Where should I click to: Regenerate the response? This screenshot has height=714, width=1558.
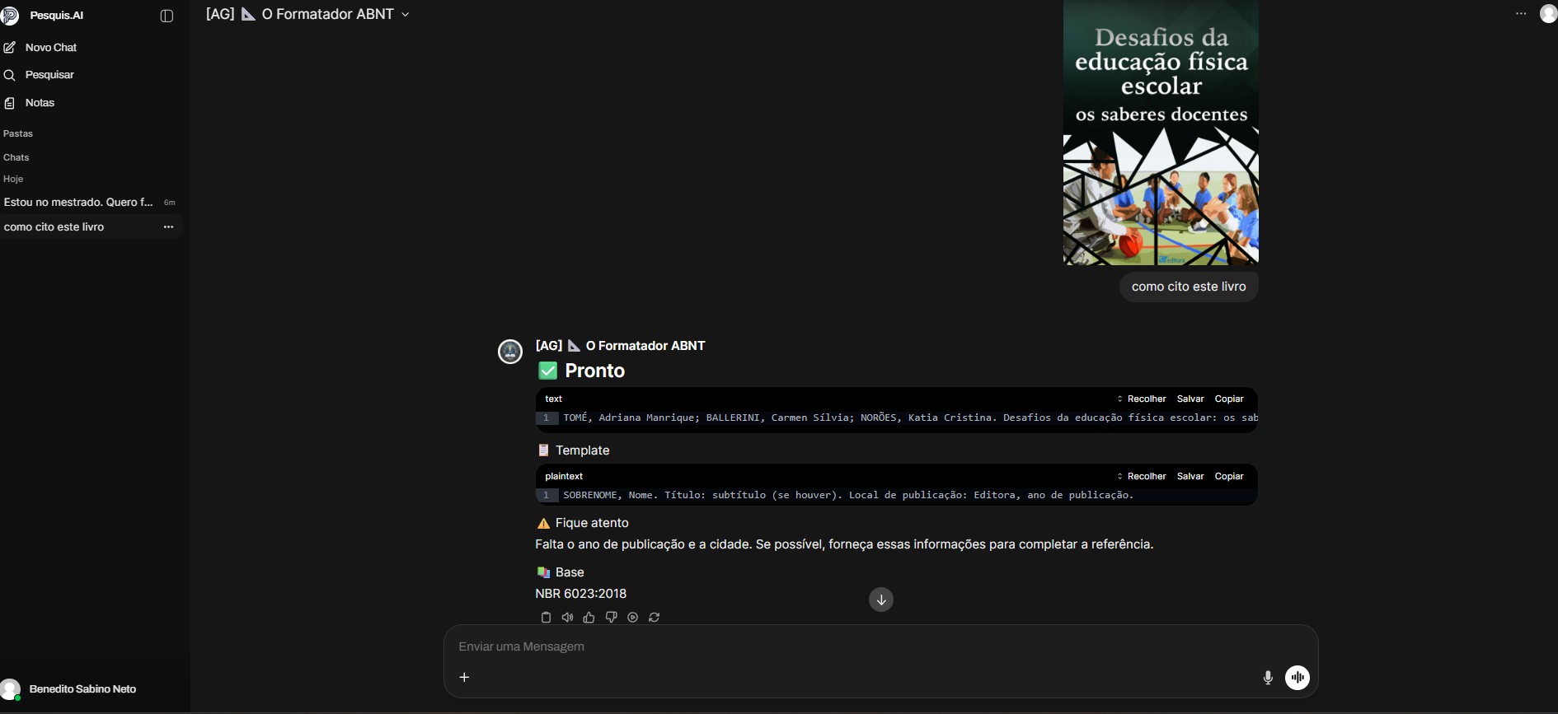point(655,617)
